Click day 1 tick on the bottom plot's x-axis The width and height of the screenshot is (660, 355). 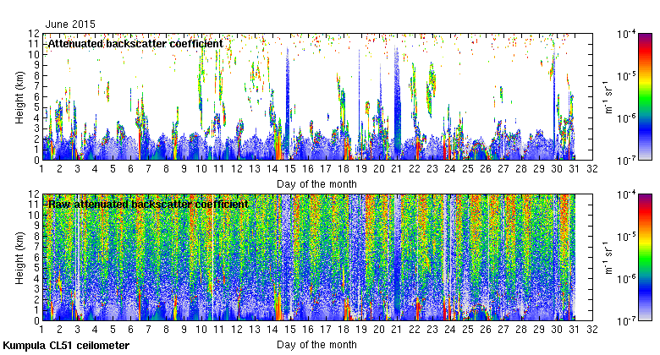click(41, 330)
